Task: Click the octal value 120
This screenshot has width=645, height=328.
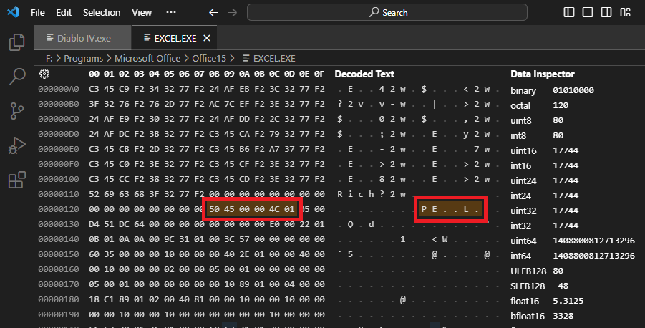Action: [561, 105]
